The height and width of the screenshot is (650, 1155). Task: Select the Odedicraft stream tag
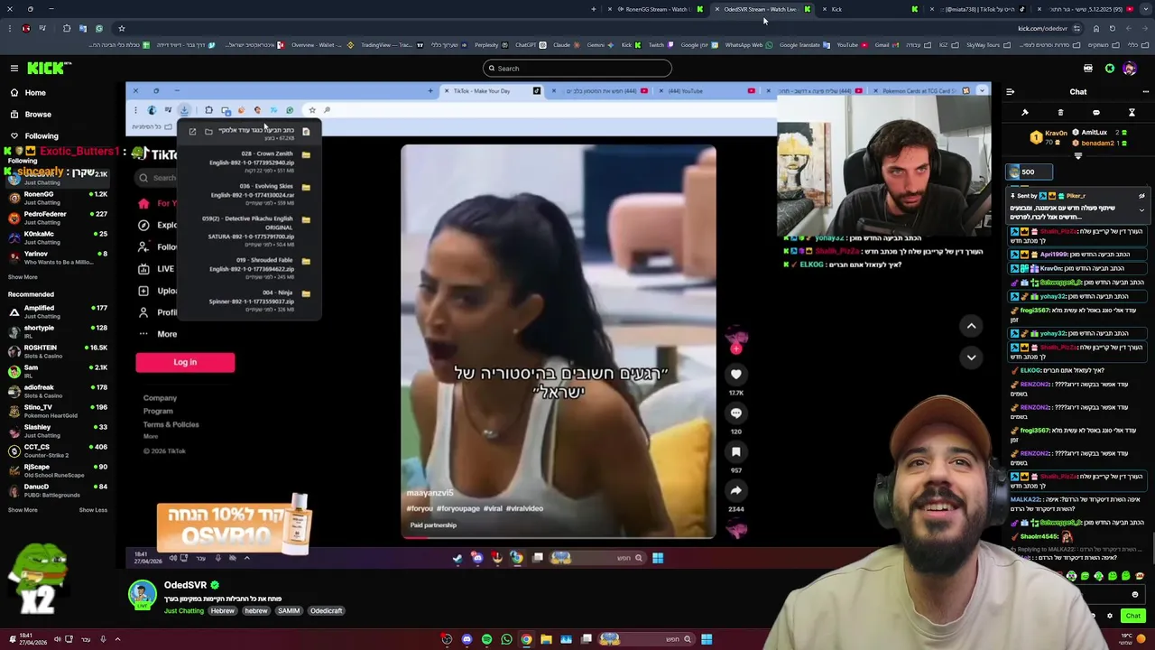point(326,611)
